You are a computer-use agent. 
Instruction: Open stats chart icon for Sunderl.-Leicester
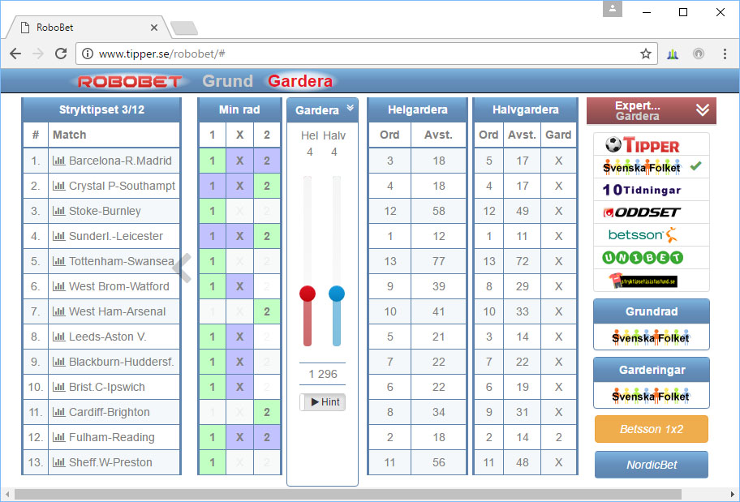58,236
